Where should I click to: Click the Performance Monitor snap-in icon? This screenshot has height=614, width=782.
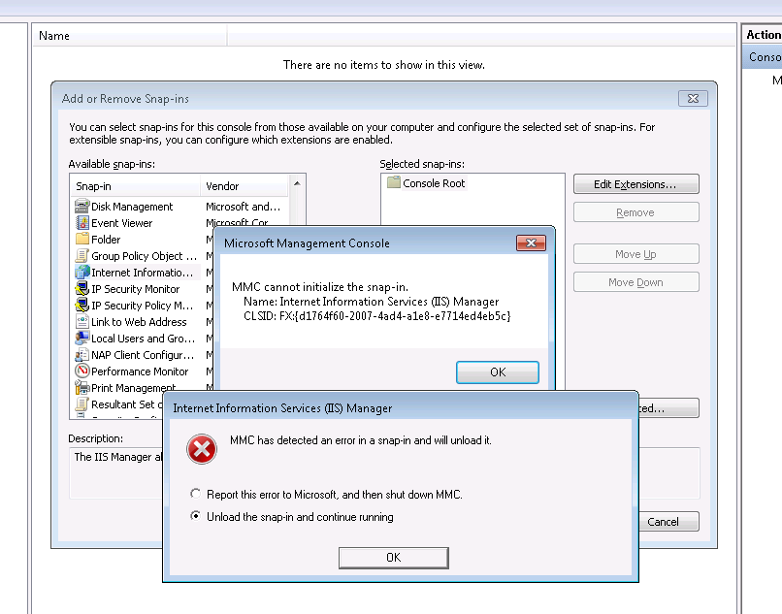(x=81, y=371)
